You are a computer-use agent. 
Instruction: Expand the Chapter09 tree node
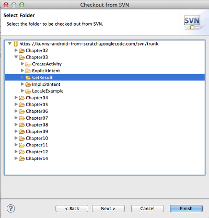pos(16,131)
